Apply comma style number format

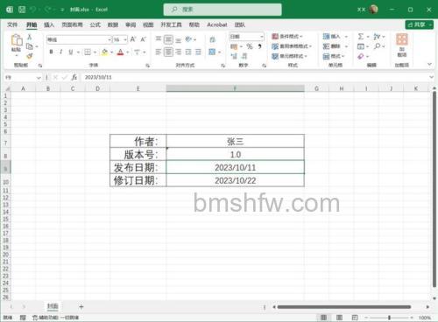point(259,46)
